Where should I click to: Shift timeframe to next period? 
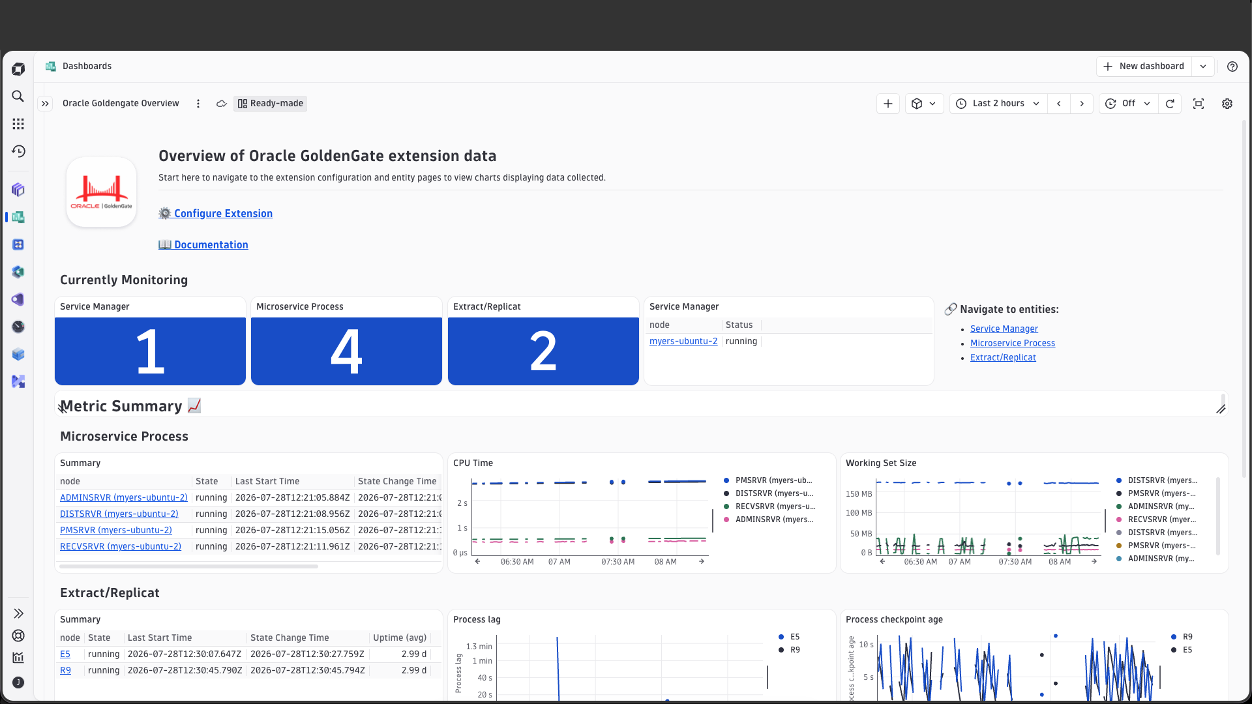tap(1082, 104)
